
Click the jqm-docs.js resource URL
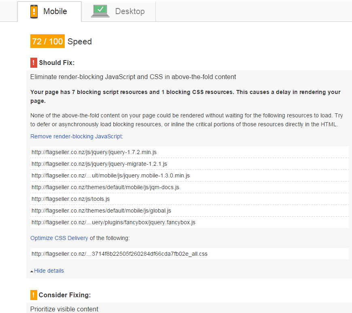[x=105, y=187]
